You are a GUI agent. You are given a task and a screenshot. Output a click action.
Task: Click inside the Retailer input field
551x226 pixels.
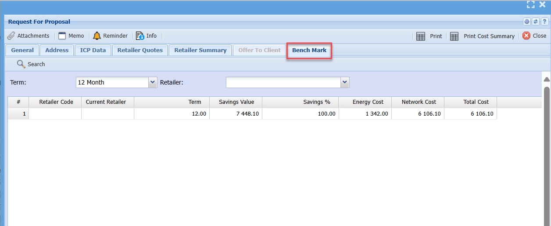[283, 82]
